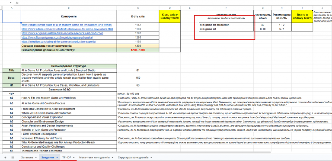
Task: Select the Title label cell
Action: click(11, 70)
